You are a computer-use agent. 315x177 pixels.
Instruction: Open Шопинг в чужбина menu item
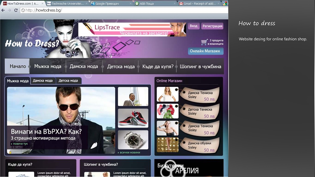tap(200, 67)
